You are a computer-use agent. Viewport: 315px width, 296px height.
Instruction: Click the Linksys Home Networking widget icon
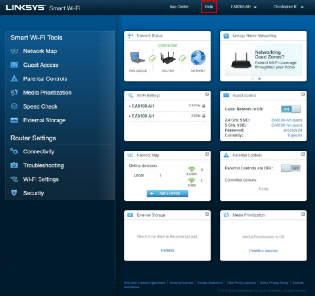pyautogui.click(x=226, y=36)
